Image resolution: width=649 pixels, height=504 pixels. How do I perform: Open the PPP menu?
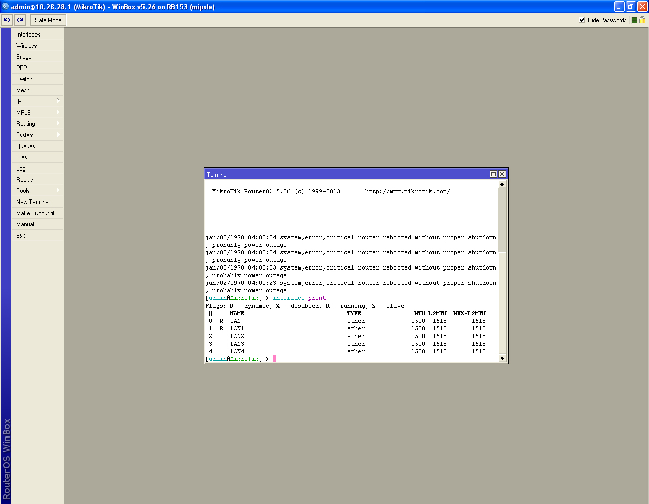tap(38, 68)
